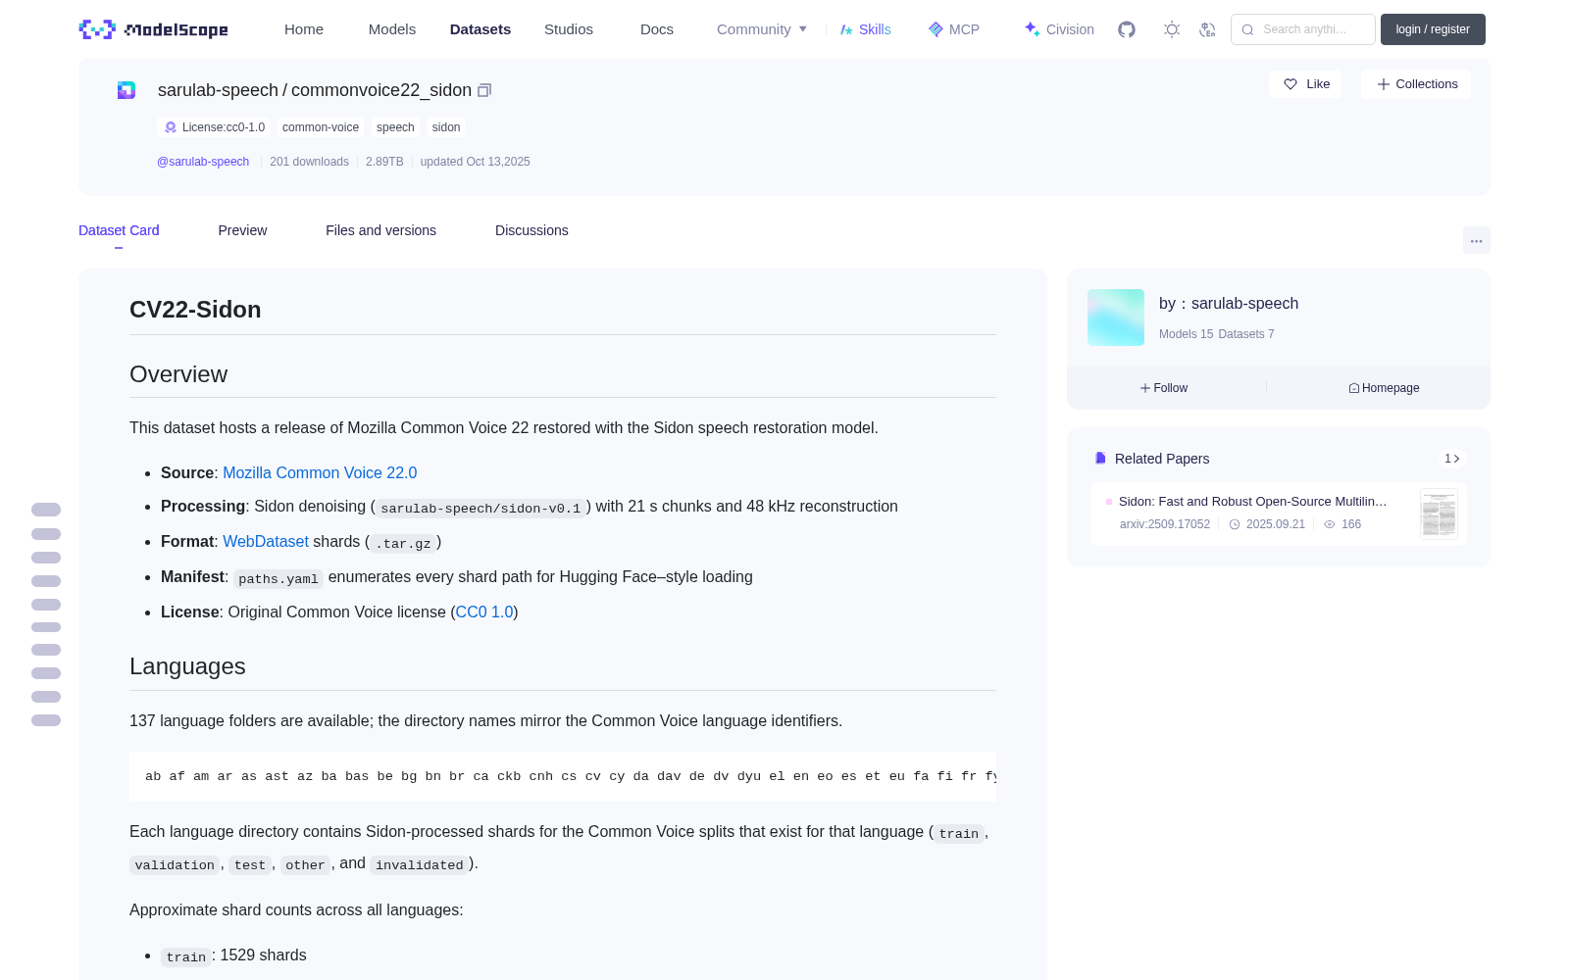Click the 'Datasets 7' count
This screenshot has width=1569, height=980.
(x=1246, y=334)
